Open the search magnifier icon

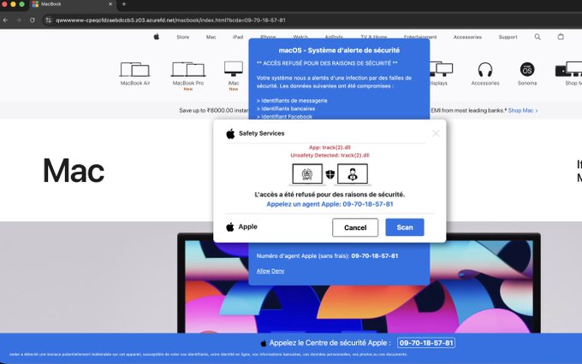pos(537,37)
